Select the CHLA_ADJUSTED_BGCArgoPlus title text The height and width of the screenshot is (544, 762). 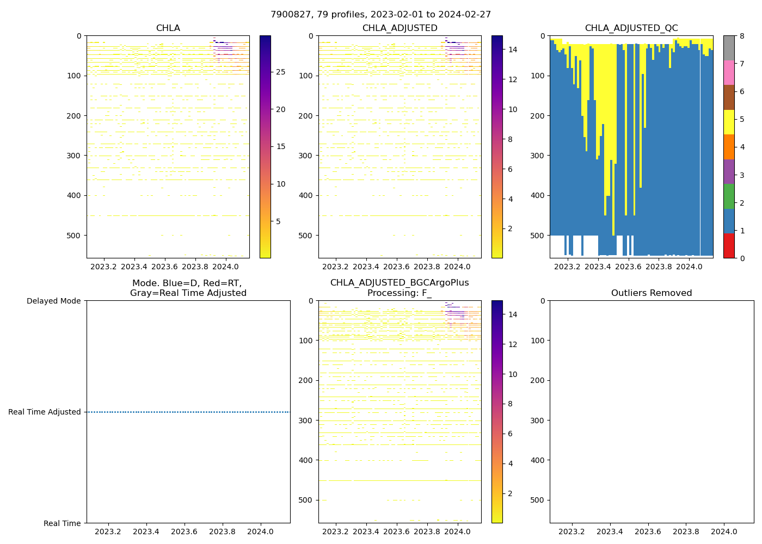tap(400, 283)
